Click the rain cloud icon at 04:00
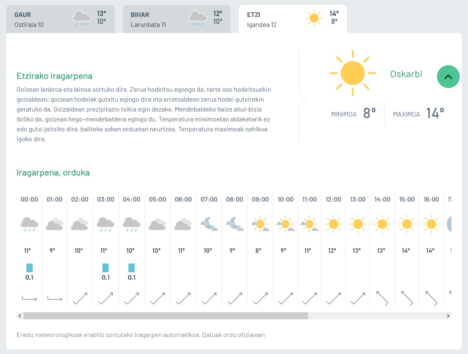Viewport: 468px width, 354px height. [x=132, y=224]
